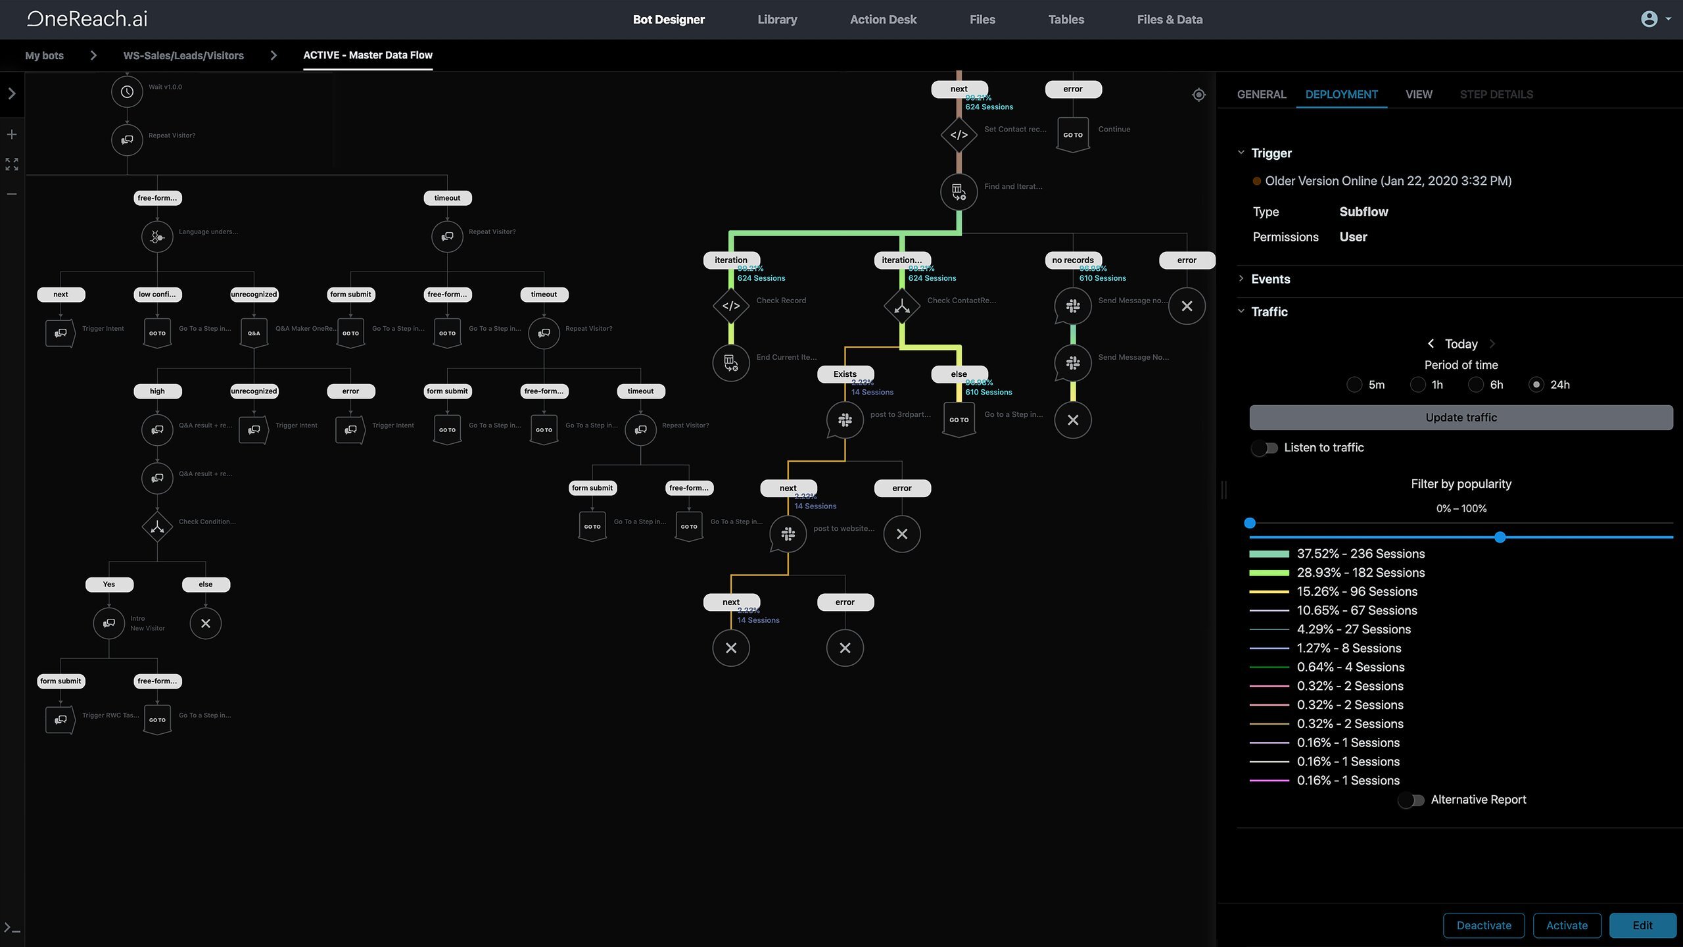Click the recenter canvas target icon
Screen dimensions: 1683x947
click(x=1198, y=95)
